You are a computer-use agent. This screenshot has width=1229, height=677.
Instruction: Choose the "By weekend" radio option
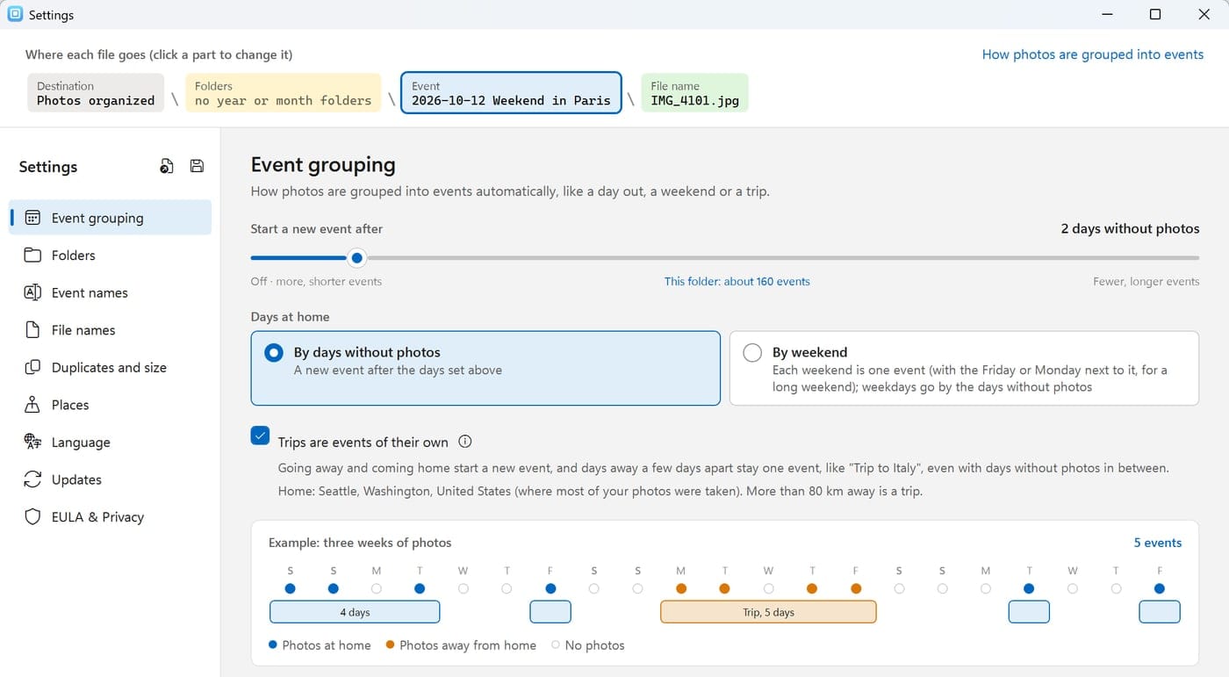point(964,368)
